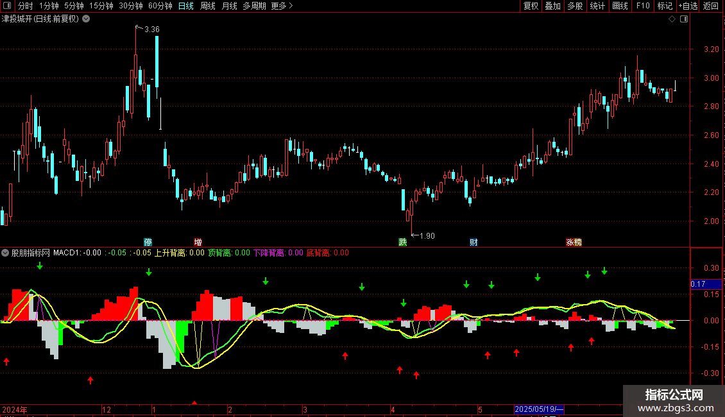
Task: Click the 标记 mark button
Action: point(665,6)
